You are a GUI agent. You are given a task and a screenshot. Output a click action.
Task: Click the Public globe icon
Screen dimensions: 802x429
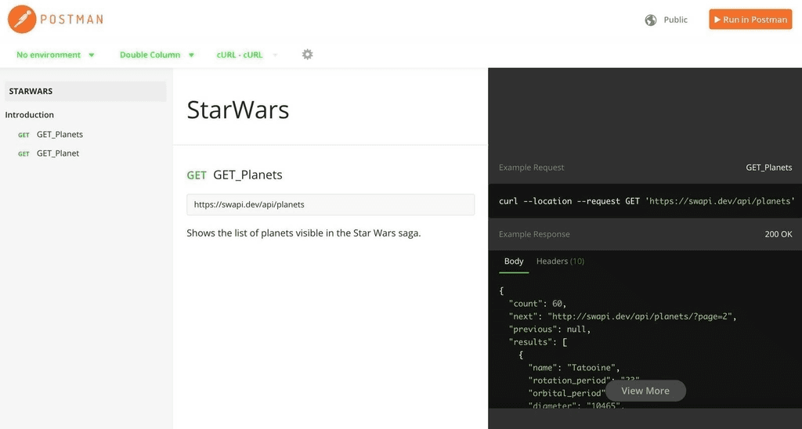[x=650, y=20]
